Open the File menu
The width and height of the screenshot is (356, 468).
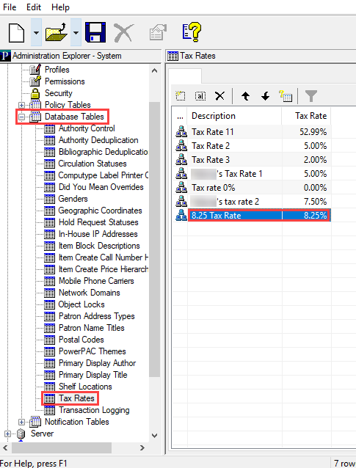pyautogui.click(x=10, y=7)
